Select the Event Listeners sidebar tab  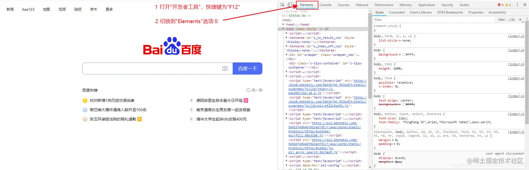421,12
